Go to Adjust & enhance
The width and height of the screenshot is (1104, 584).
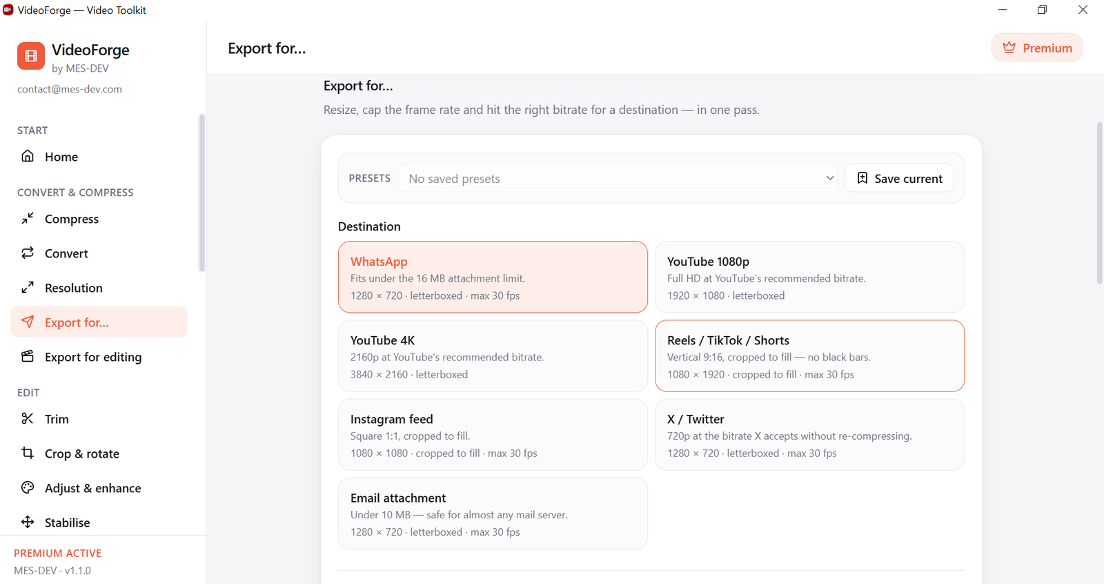[99, 488]
